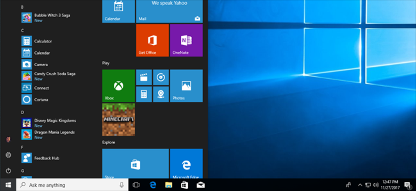Open the Mail live tile
This screenshot has height=191, width=416.
pyautogui.click(x=169, y=11)
